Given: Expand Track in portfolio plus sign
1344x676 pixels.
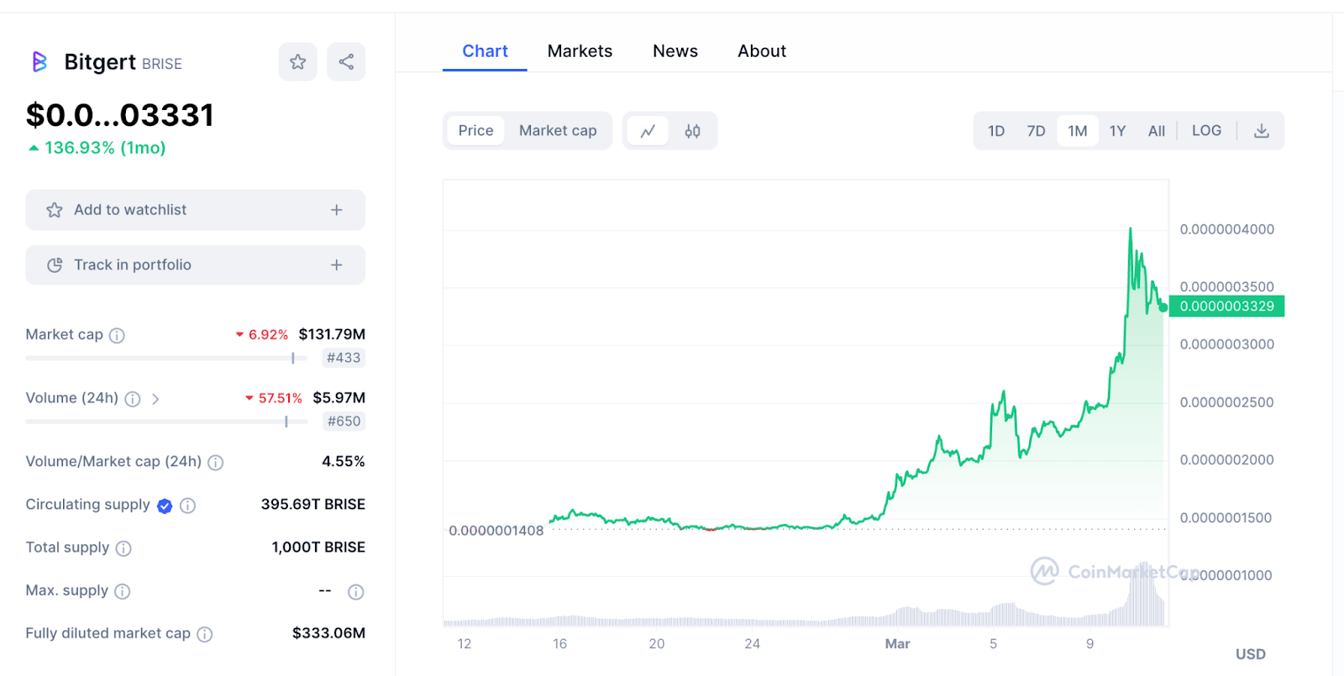Looking at the screenshot, I should [336, 265].
